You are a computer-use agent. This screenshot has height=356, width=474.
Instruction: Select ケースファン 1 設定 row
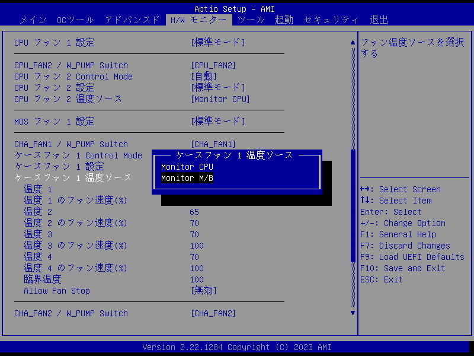coord(59,167)
